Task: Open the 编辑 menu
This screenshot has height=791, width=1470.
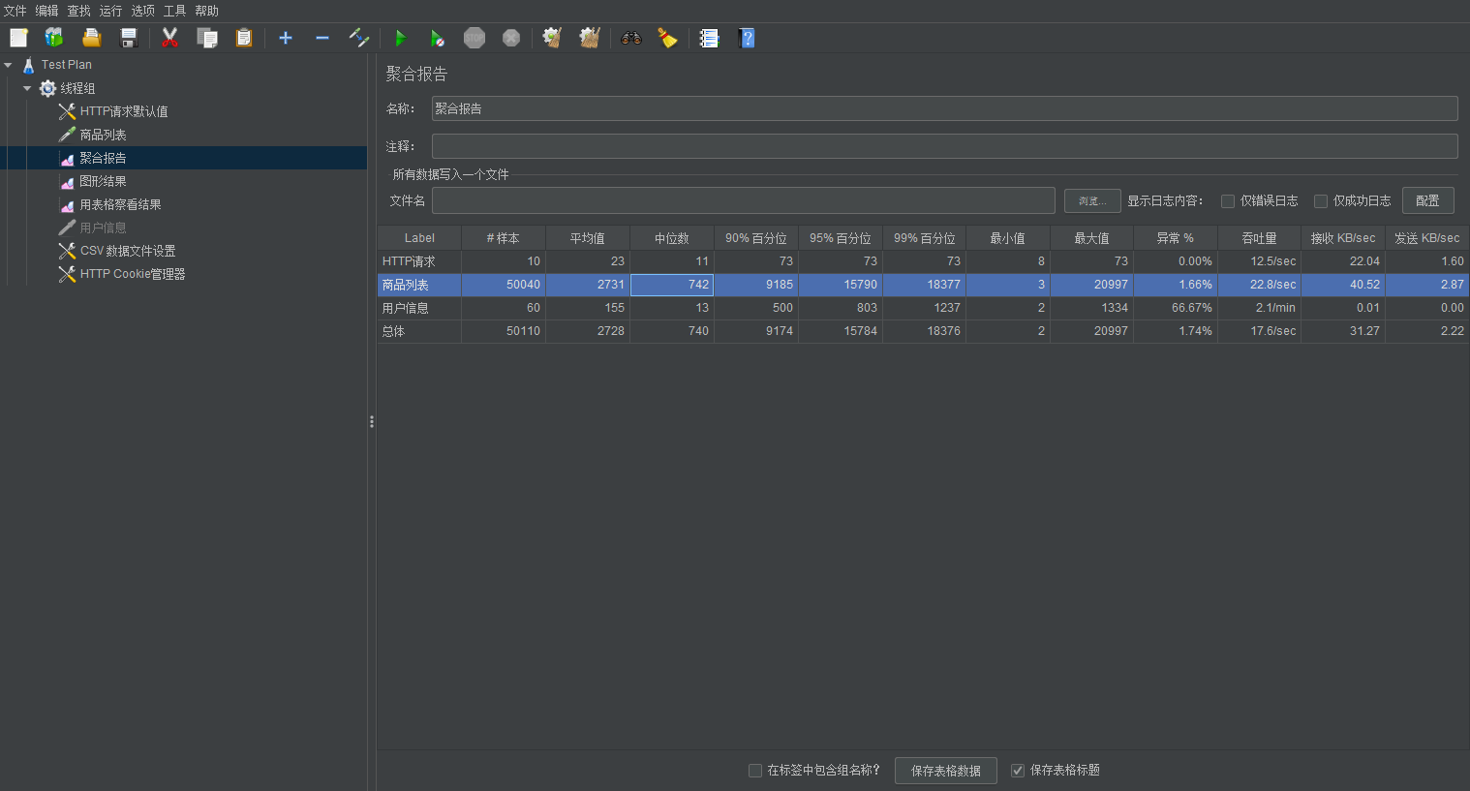Action: click(x=46, y=11)
